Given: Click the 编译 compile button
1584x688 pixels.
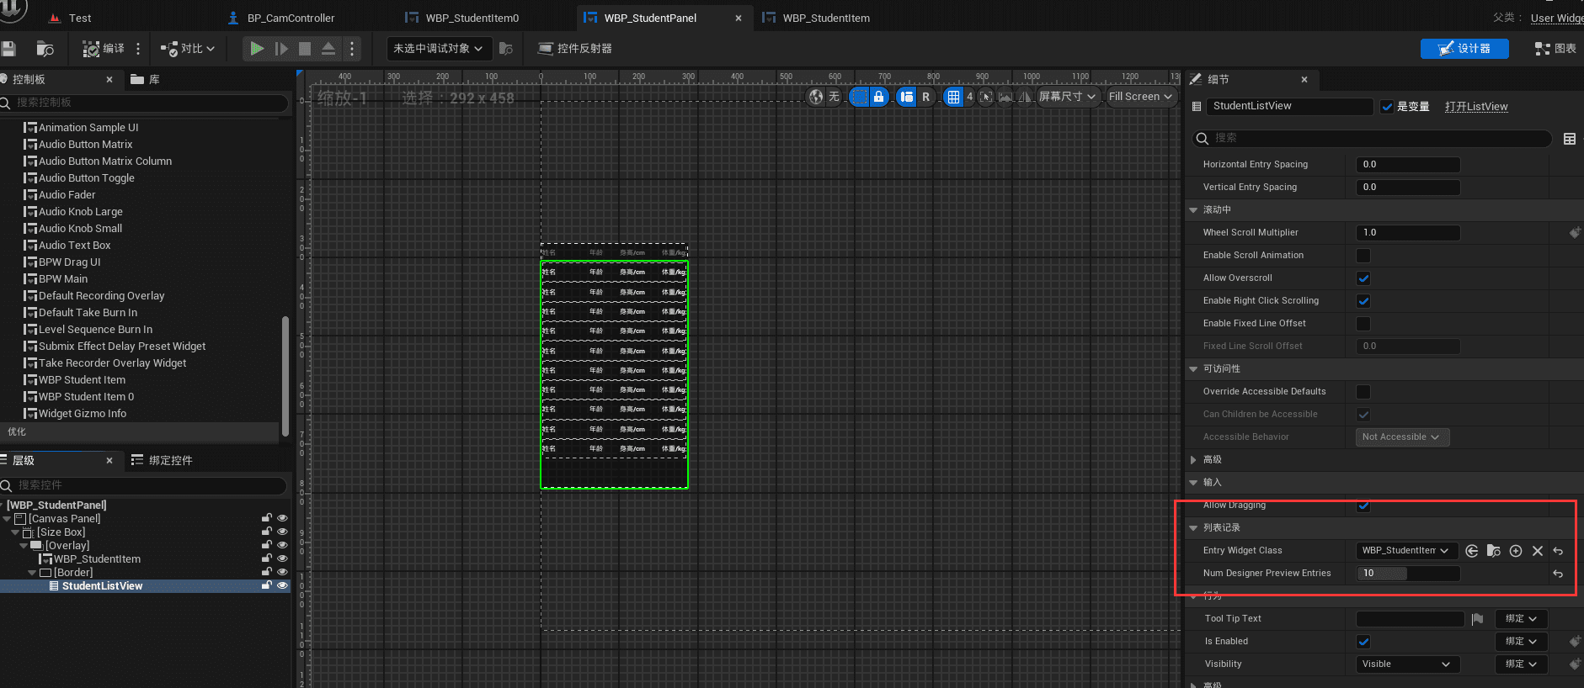Looking at the screenshot, I should tap(104, 49).
